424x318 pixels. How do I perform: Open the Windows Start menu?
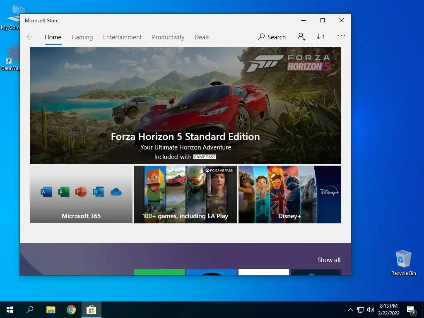[10, 310]
